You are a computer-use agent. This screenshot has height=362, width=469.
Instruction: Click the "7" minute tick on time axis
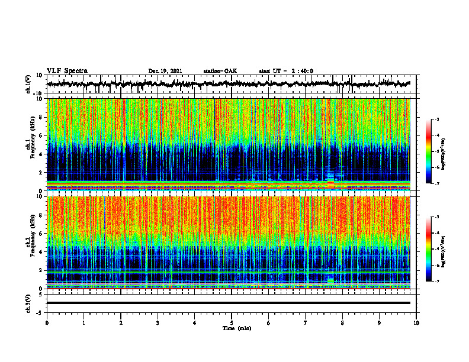306,323
